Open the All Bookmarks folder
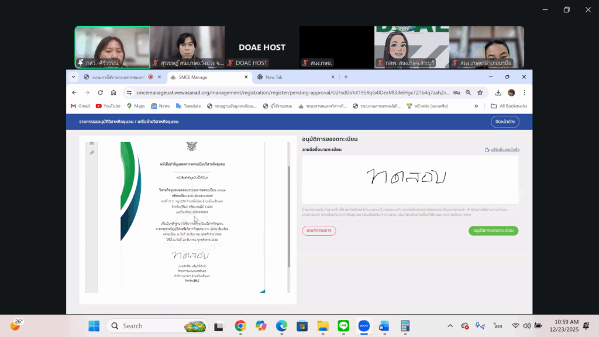The height and width of the screenshot is (337, 599). pyautogui.click(x=509, y=106)
